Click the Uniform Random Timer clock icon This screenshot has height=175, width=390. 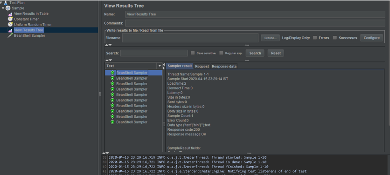point(10,25)
